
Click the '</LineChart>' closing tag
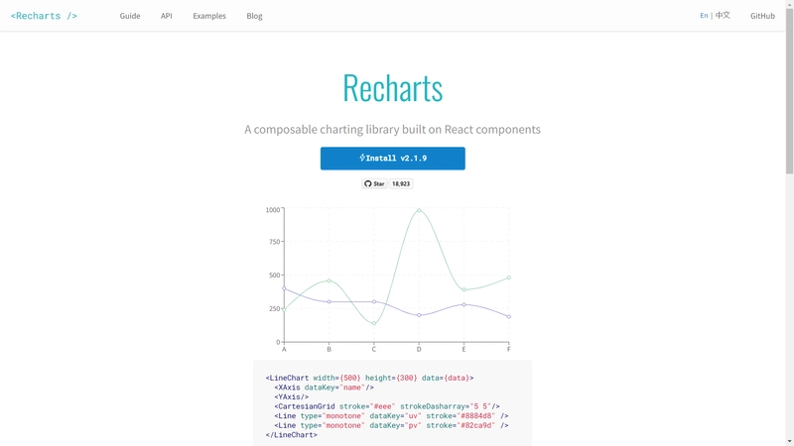[291, 435]
